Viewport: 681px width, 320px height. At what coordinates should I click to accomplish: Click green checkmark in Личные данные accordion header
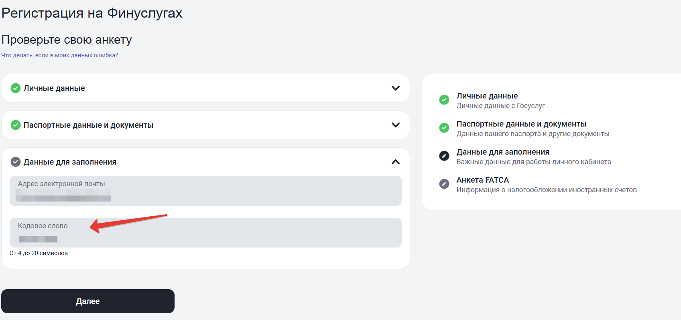click(16, 88)
